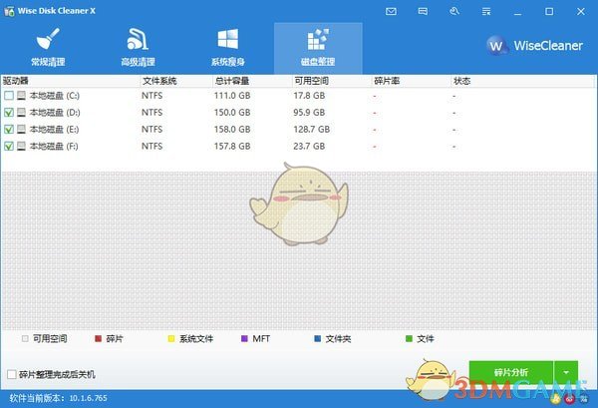Open the menu list icon in title bar
Screen dimensions: 598x408
pos(486,11)
